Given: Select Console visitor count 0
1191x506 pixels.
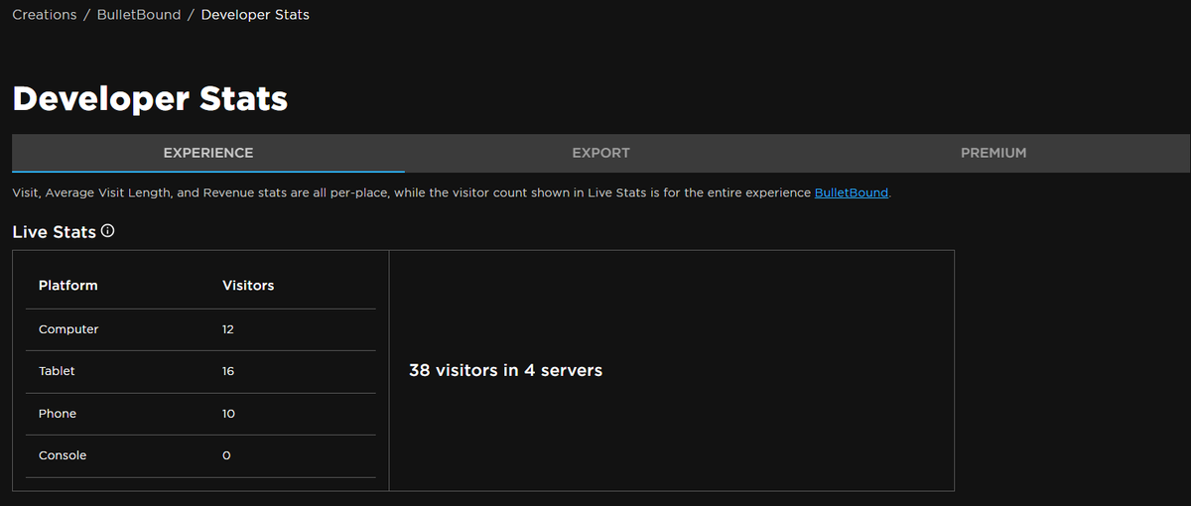Looking at the screenshot, I should coord(226,455).
